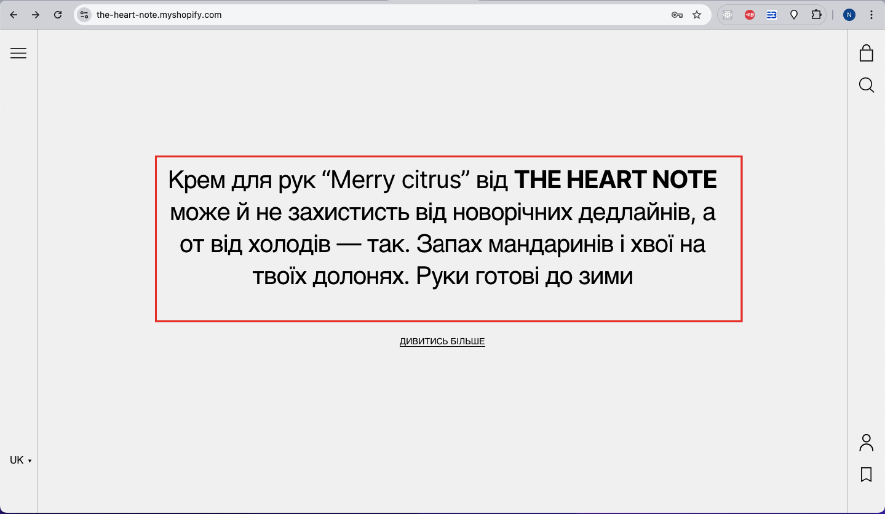Image resolution: width=885 pixels, height=514 pixels.
Task: Click the bold THE HEART NOTE text
Action: (x=615, y=180)
